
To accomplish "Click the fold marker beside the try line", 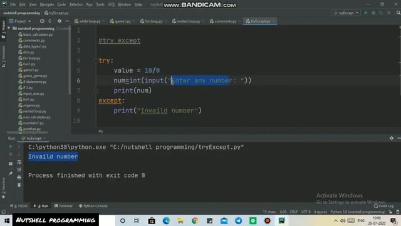I will click(x=96, y=60).
